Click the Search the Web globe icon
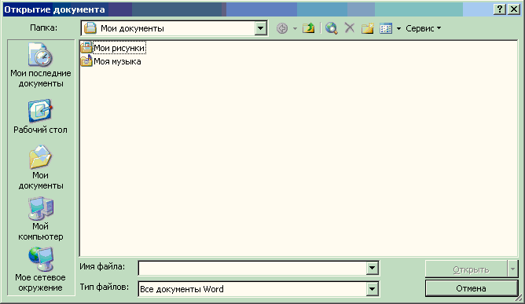 332,28
